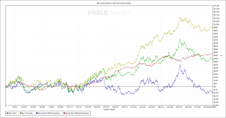Click the x-axis tick label '225,247'

point(143,107)
